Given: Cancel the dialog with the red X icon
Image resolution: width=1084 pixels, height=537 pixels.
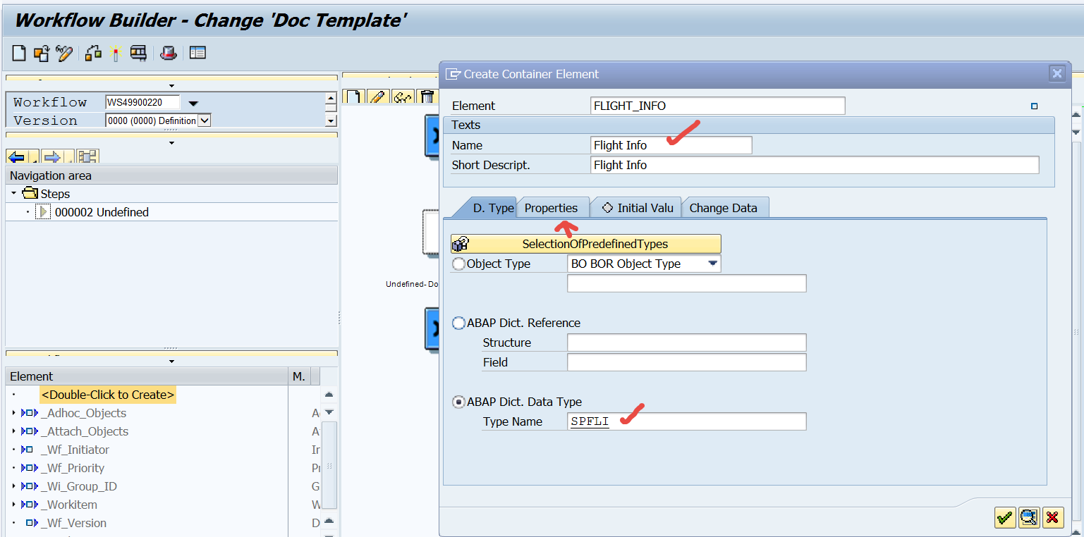Looking at the screenshot, I should [x=1052, y=518].
